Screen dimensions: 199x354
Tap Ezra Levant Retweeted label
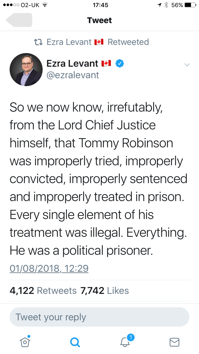98,42
